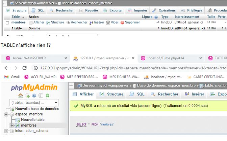Click the browser address bar URL

point(133,68)
